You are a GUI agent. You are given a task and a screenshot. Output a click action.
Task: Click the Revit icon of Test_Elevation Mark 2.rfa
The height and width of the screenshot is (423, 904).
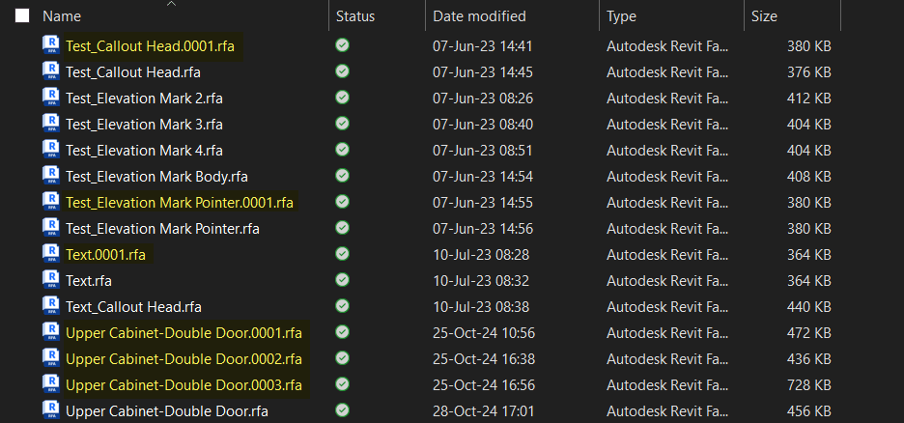(51, 97)
